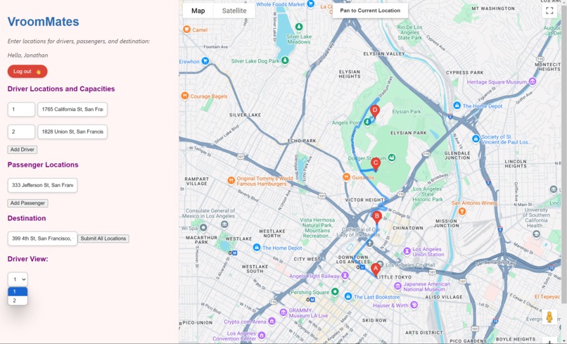Select marker C at Dodger Stadium

click(376, 164)
